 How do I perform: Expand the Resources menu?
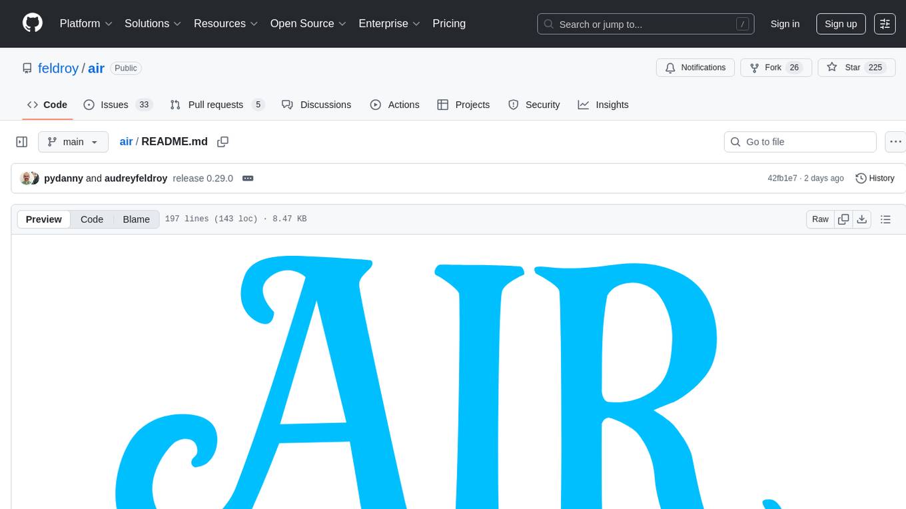coord(225,23)
